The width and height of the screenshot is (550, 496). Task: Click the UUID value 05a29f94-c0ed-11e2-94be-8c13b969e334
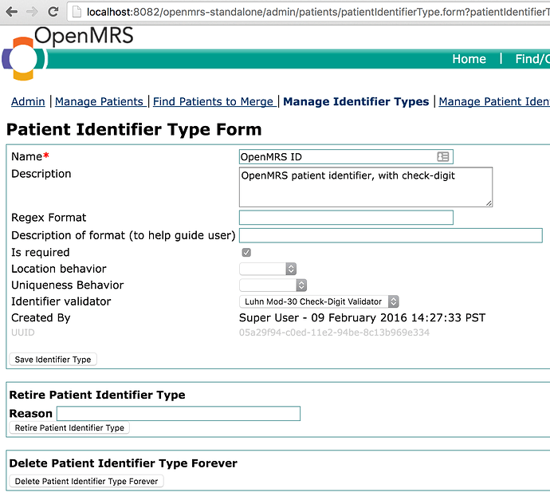(334, 333)
